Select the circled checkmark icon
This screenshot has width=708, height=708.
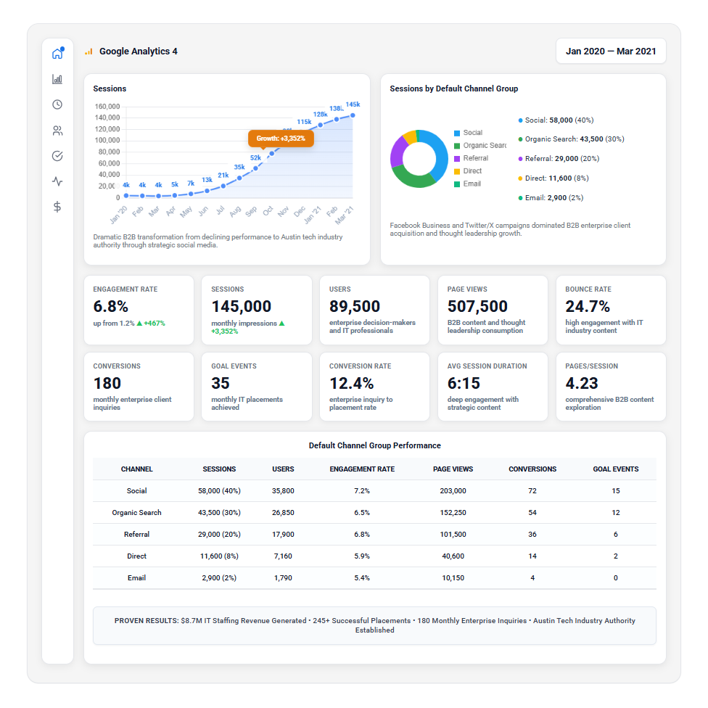pos(57,156)
